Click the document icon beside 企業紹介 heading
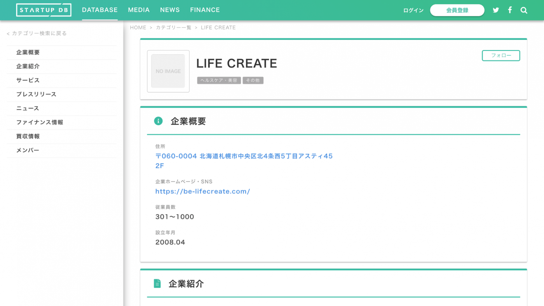544x306 pixels. [157, 283]
